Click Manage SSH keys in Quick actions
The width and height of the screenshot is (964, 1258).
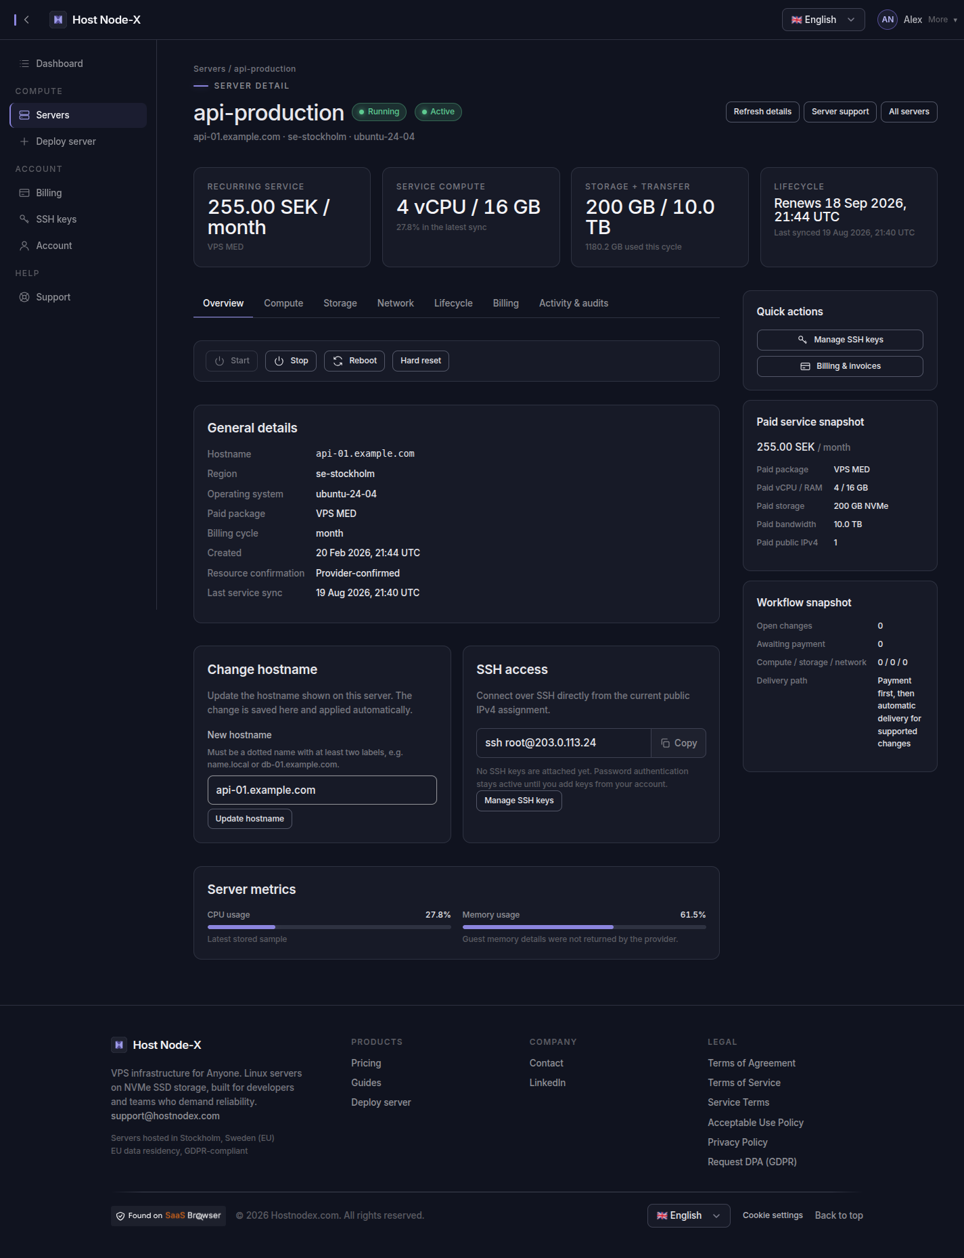coord(840,340)
